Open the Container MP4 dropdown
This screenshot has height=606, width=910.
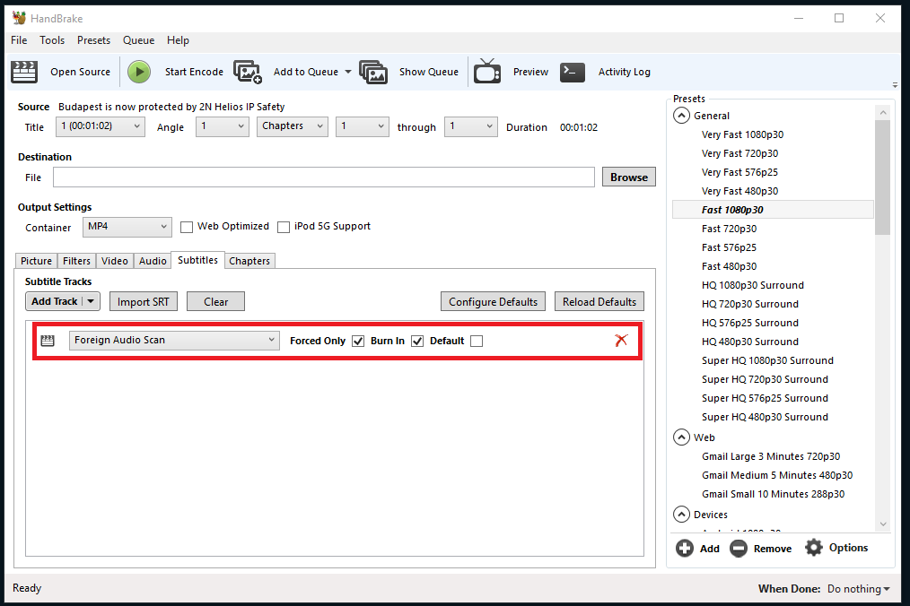point(127,227)
